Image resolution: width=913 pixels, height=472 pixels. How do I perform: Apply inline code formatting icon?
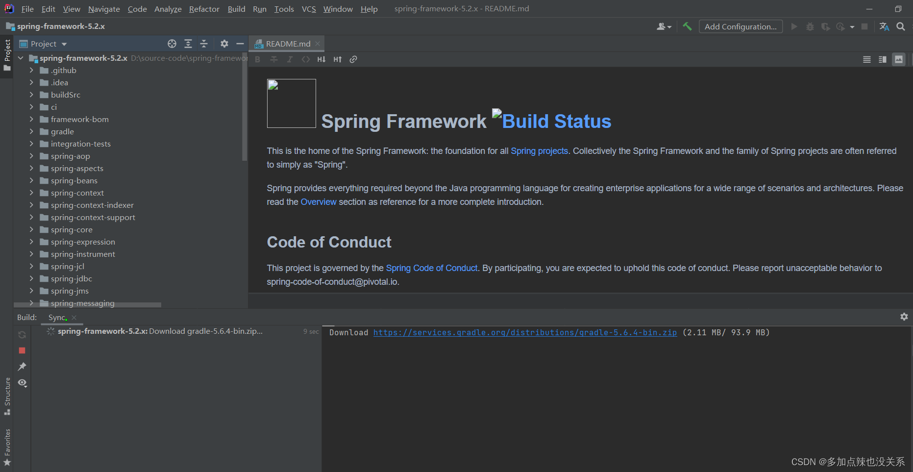tap(306, 59)
